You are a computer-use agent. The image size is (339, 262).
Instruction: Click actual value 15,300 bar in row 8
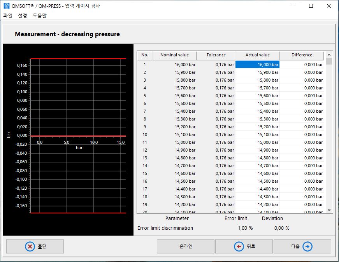tap(258, 119)
